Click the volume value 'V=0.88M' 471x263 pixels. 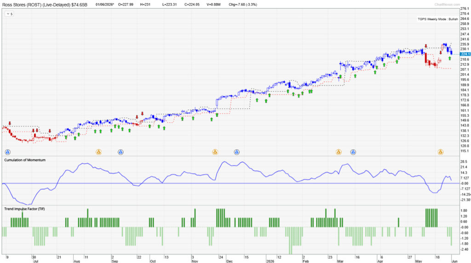point(213,5)
